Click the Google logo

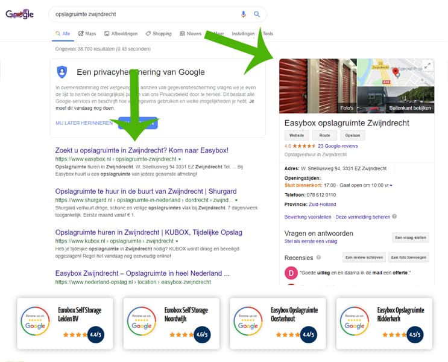point(19,14)
